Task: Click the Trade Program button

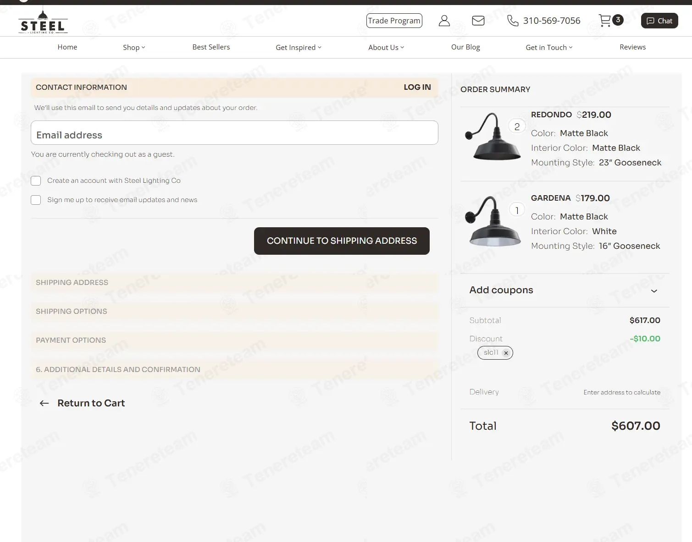Action: (394, 21)
